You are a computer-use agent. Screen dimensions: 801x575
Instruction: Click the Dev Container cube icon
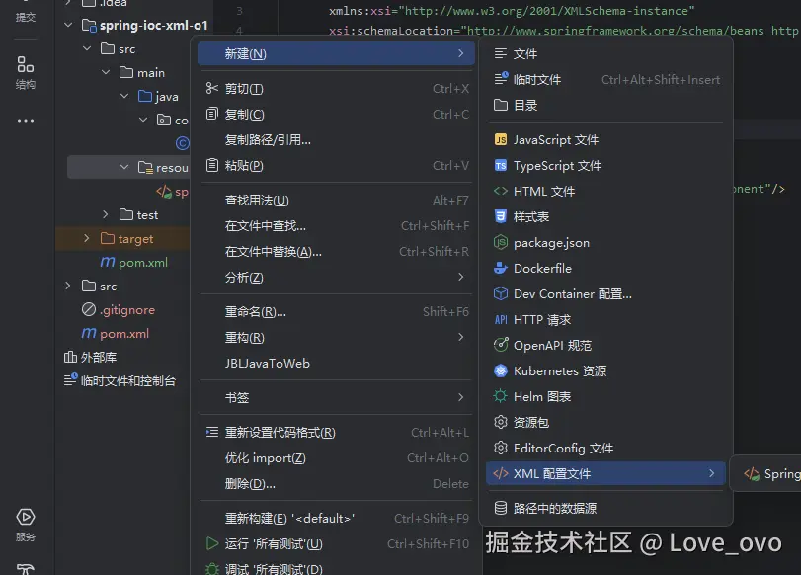(x=501, y=293)
